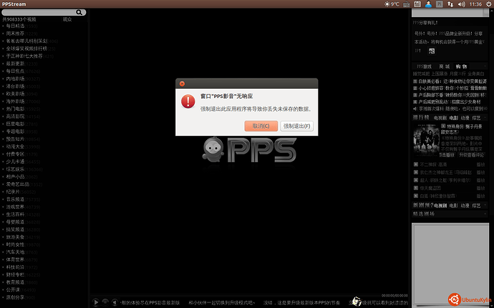Click the red warning icon in the dialog
Screen dimensions: 494x308
[188, 101]
